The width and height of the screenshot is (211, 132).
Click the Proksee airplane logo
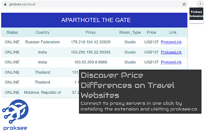(15, 111)
